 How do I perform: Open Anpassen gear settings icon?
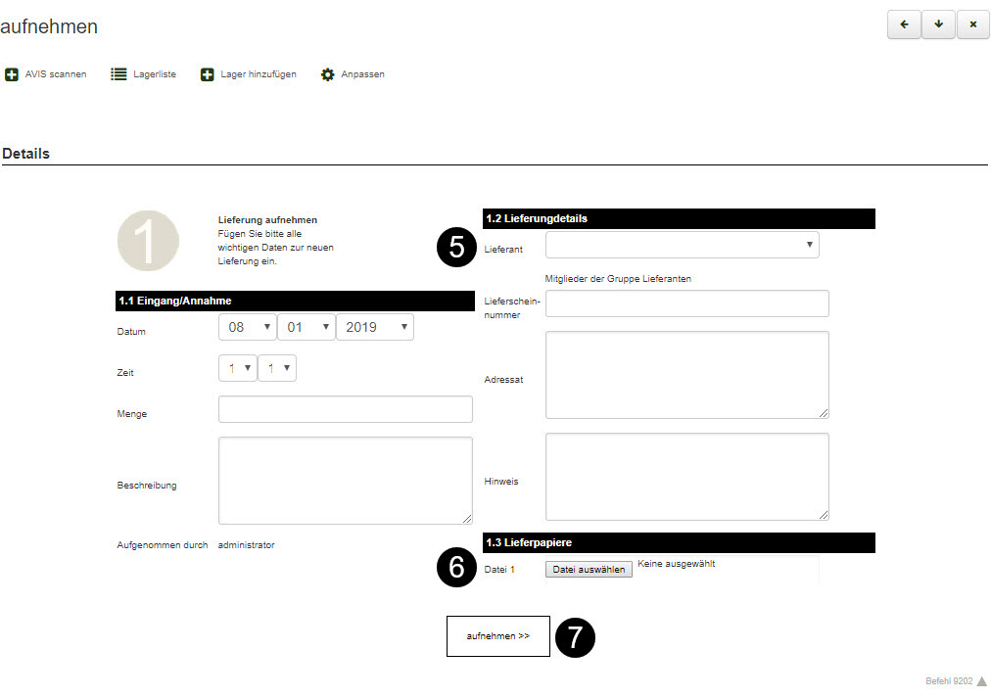tap(328, 74)
